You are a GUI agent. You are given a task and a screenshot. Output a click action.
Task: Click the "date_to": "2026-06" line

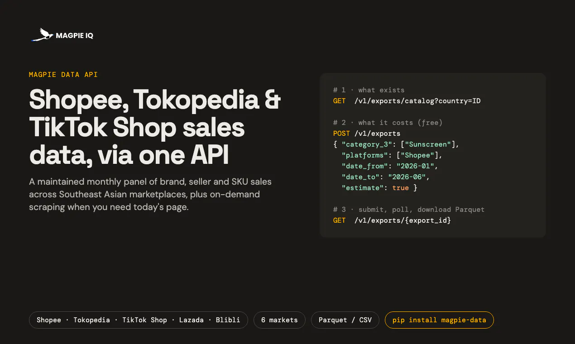click(386, 177)
